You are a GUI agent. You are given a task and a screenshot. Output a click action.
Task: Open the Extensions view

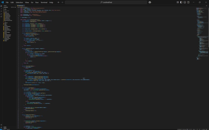(1, 17)
